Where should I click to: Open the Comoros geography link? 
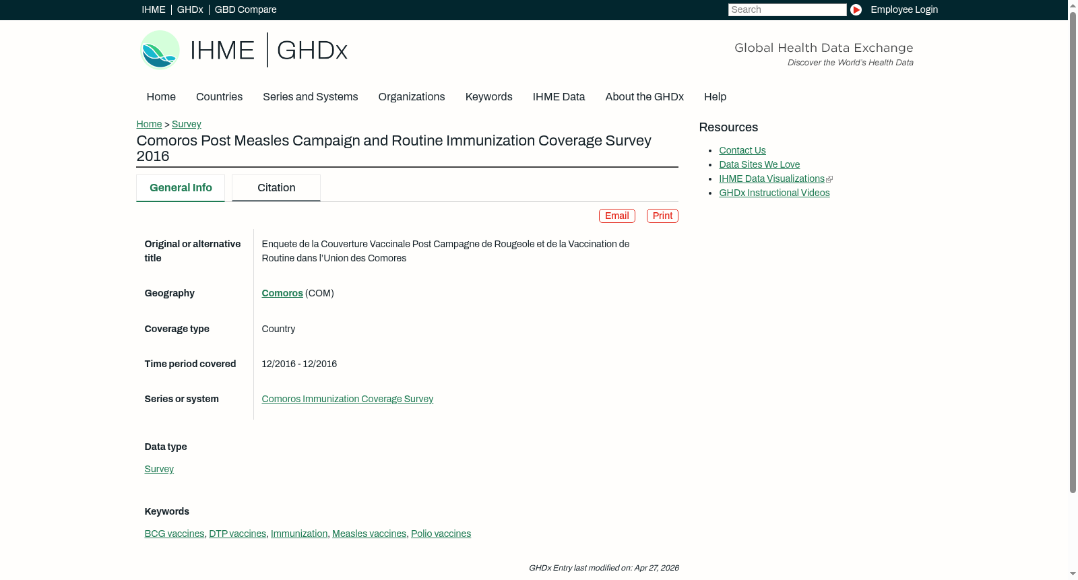282,293
